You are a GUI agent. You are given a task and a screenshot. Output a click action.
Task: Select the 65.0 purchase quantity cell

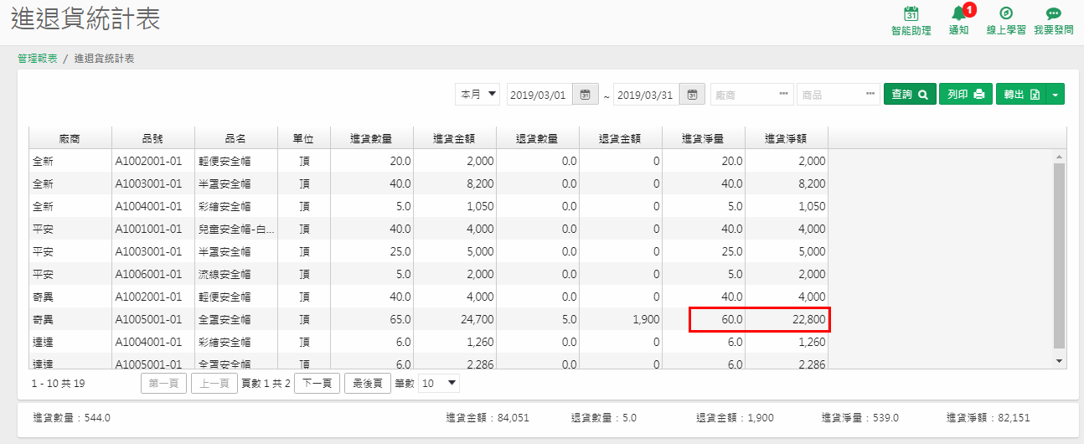click(x=371, y=319)
